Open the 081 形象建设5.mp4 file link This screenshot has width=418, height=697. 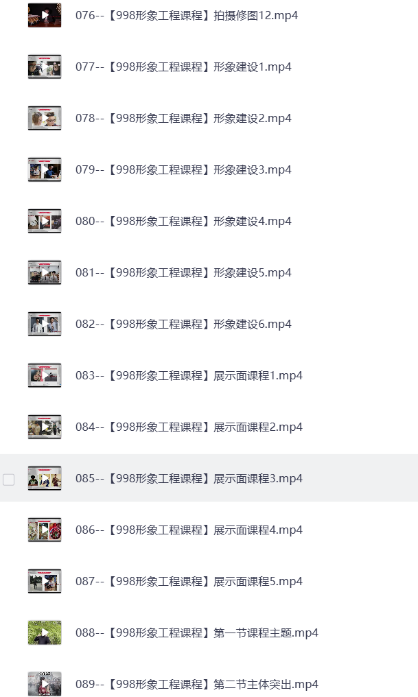click(x=184, y=272)
